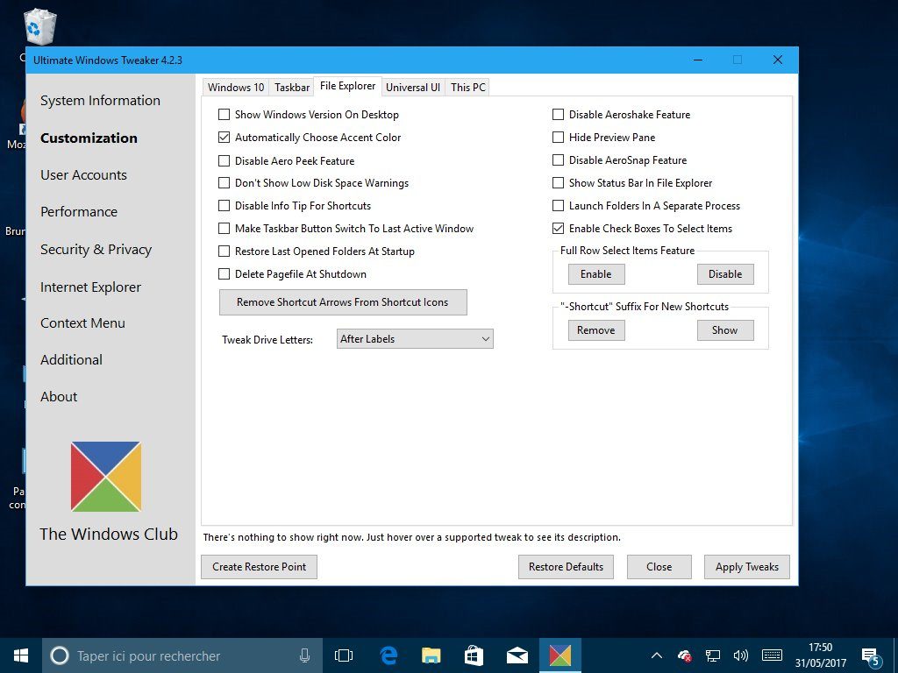This screenshot has height=673, width=898.
Task: Open the Windows Start menu
Action: 21,655
